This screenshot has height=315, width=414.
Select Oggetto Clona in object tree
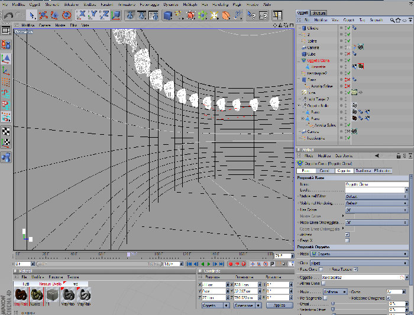[x=318, y=60]
